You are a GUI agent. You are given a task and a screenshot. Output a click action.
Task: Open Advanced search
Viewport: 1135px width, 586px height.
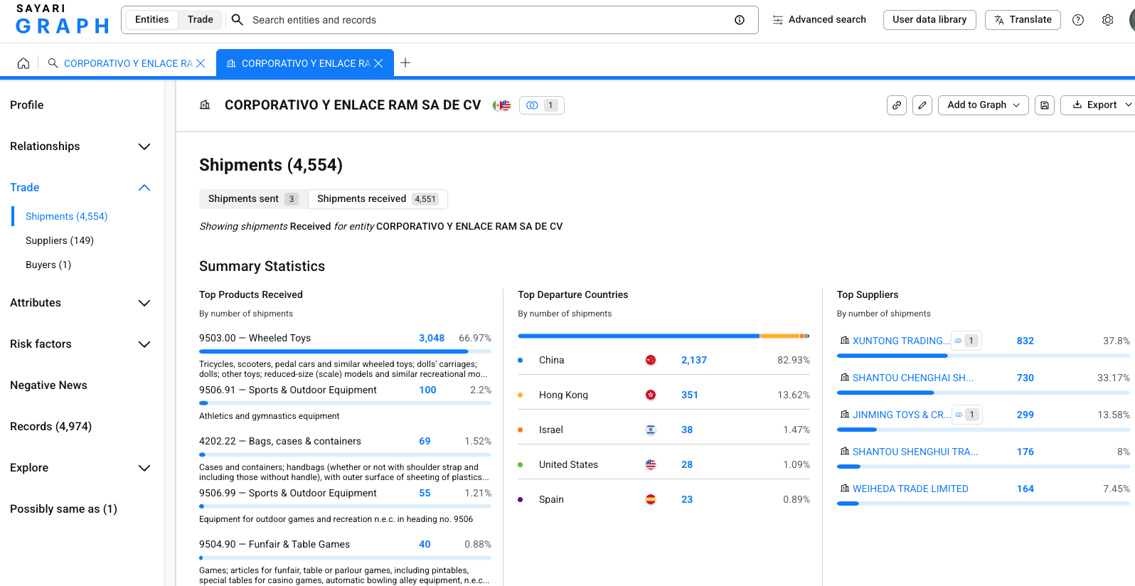click(819, 20)
